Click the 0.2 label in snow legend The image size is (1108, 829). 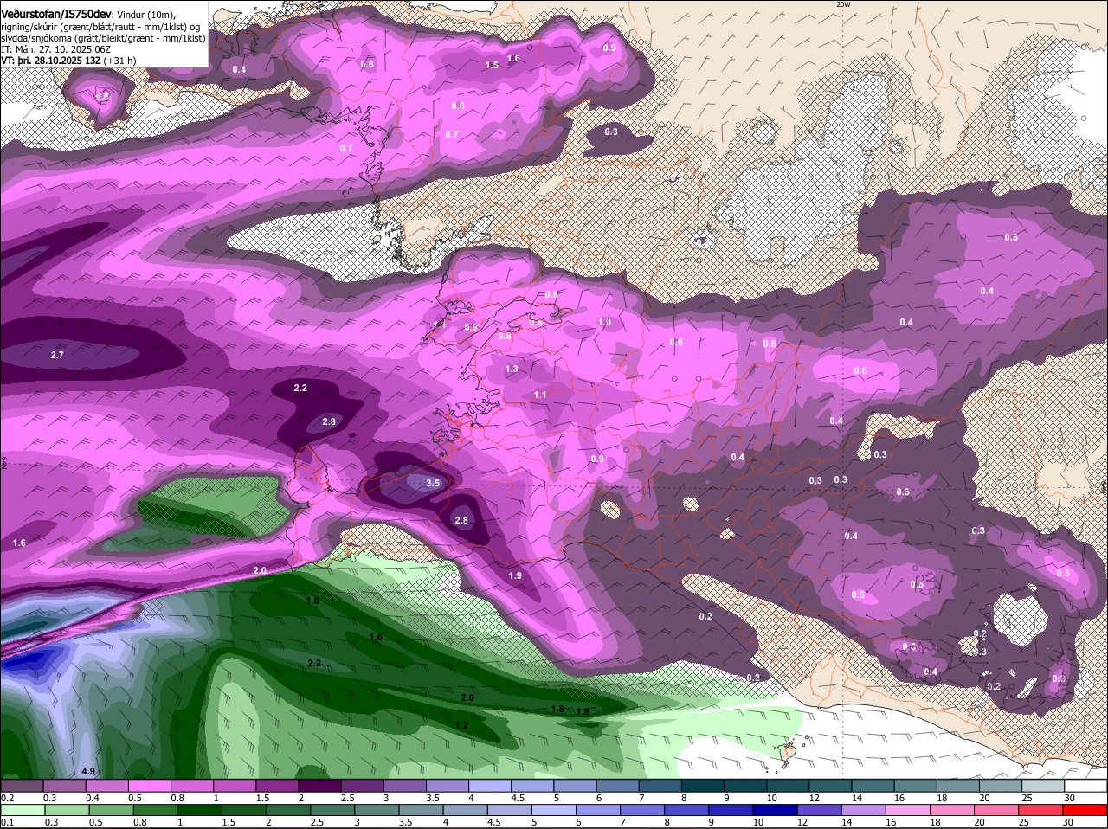coord(7,798)
